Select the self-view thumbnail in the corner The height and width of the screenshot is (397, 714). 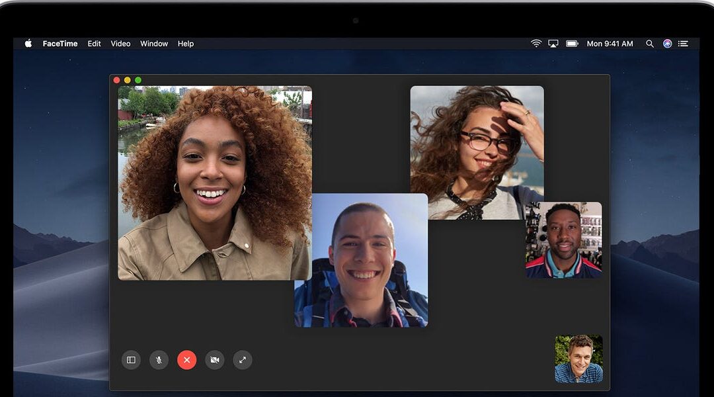coord(578,359)
